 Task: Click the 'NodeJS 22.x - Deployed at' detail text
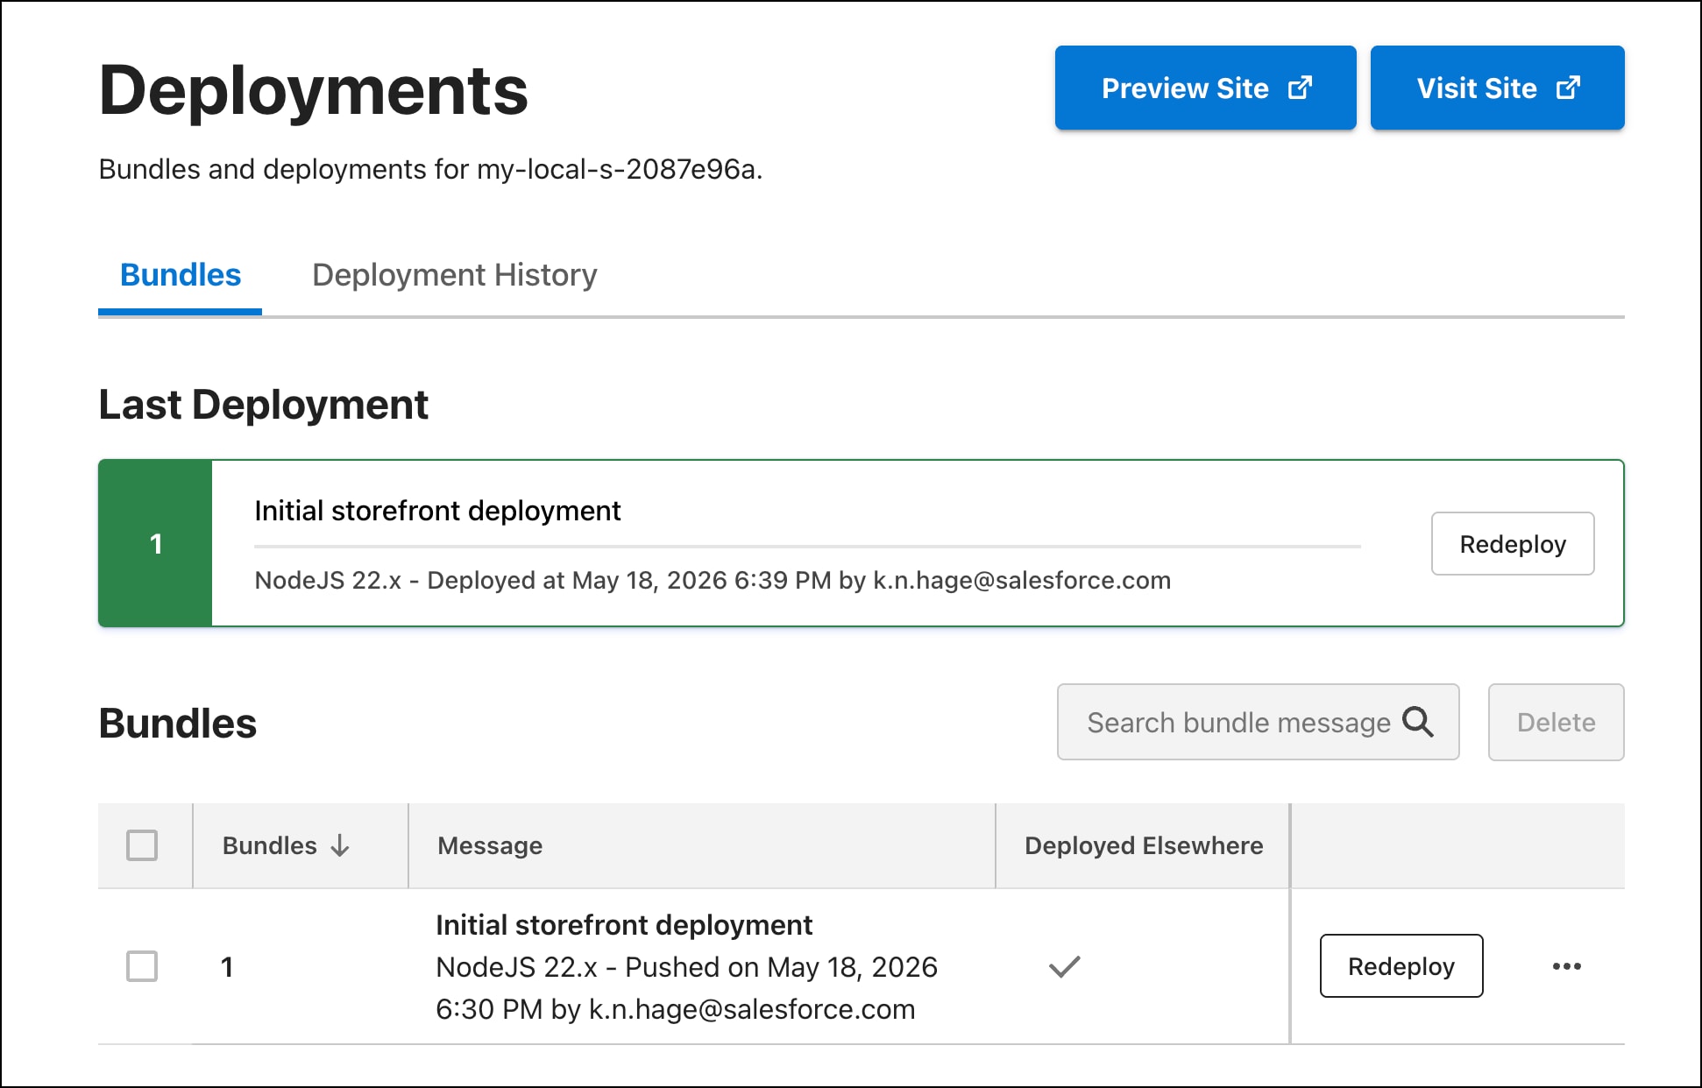point(713,580)
